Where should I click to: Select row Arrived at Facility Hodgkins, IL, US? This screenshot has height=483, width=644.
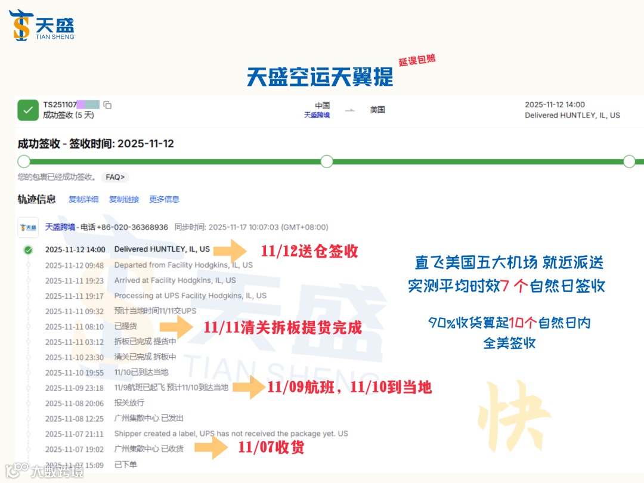click(x=141, y=280)
